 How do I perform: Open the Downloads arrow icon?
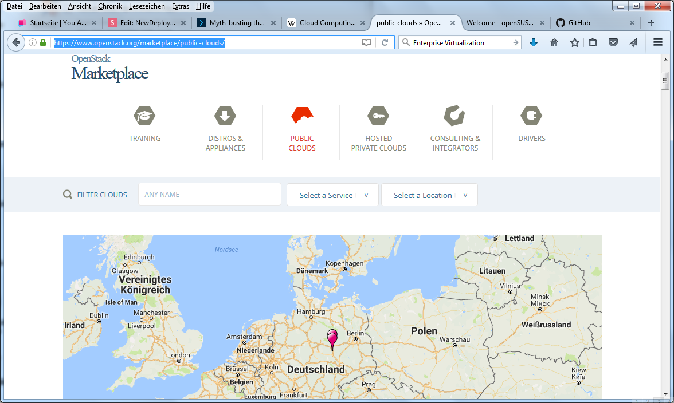[x=534, y=42]
